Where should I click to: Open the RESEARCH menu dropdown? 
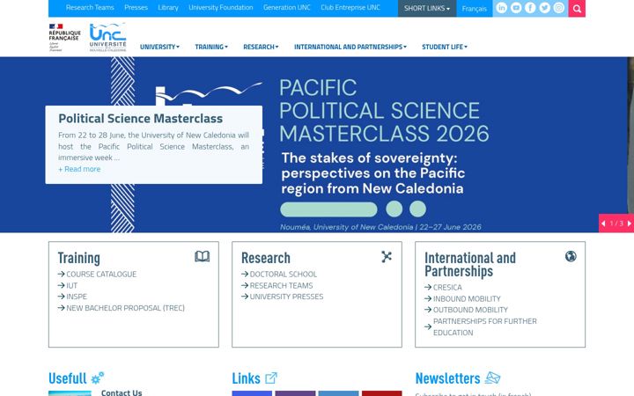261,47
